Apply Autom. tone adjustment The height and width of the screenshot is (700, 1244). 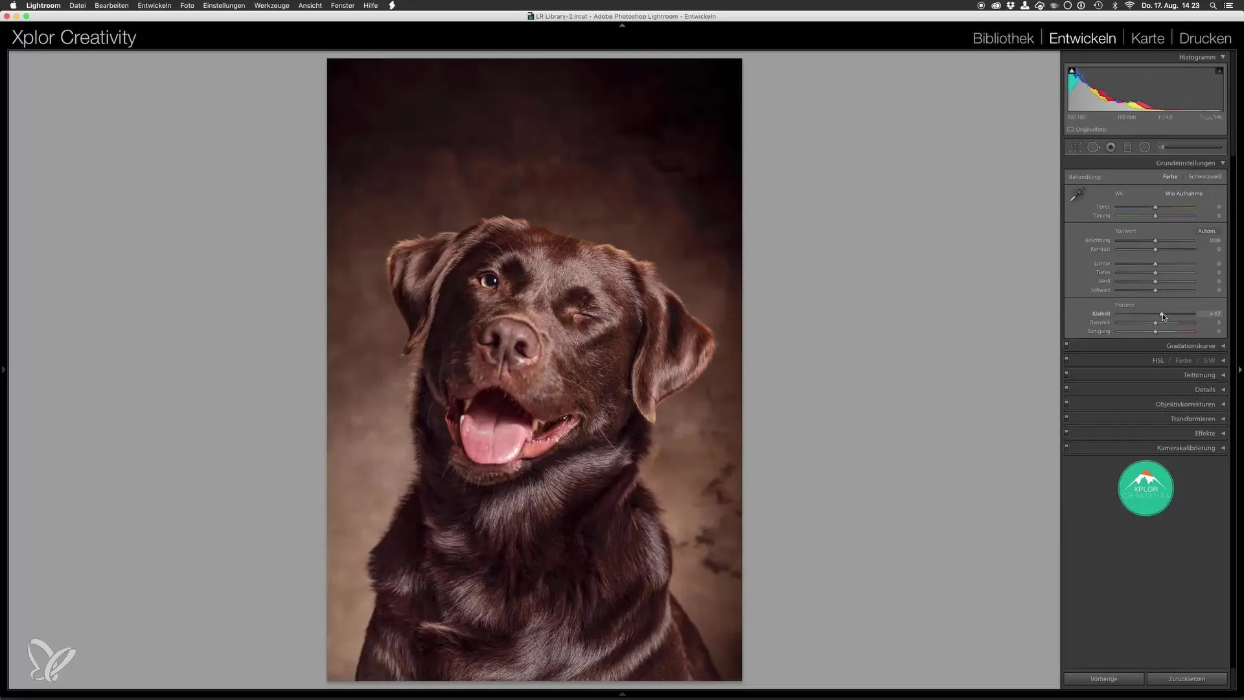coord(1206,231)
